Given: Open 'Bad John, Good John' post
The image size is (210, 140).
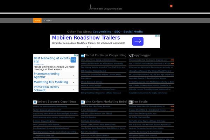Looking at the screenshot, I should click(x=90, y=132).
